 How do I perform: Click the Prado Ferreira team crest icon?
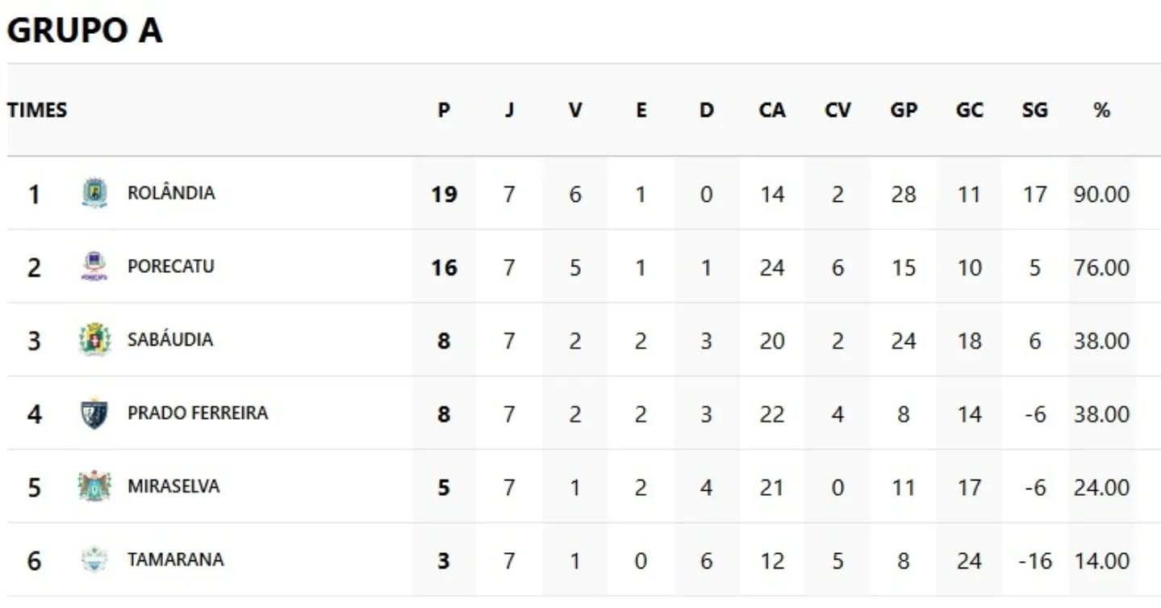pyautogui.click(x=94, y=413)
